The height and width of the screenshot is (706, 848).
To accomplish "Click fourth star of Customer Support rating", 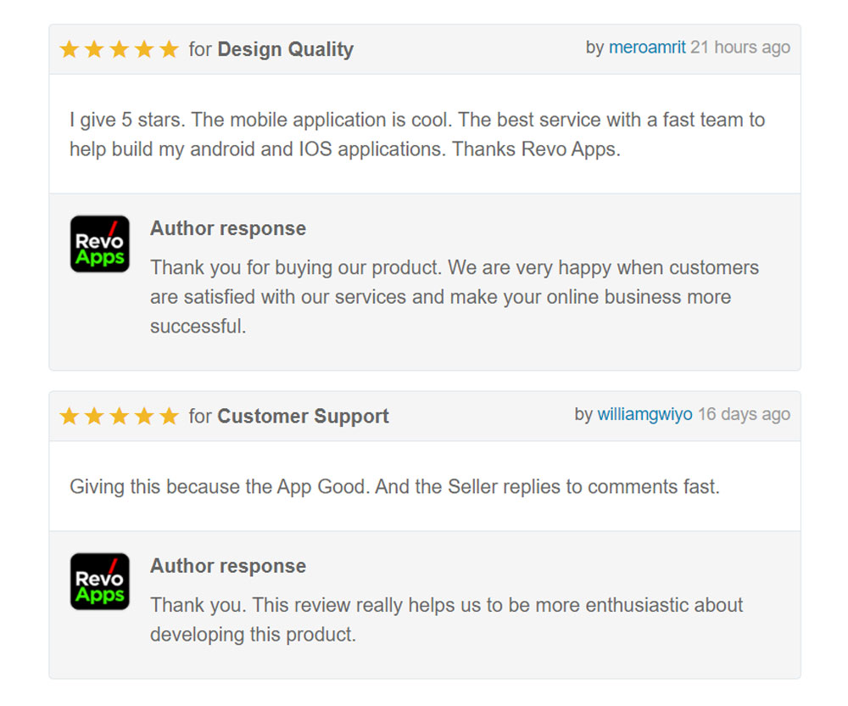I will click(x=144, y=416).
